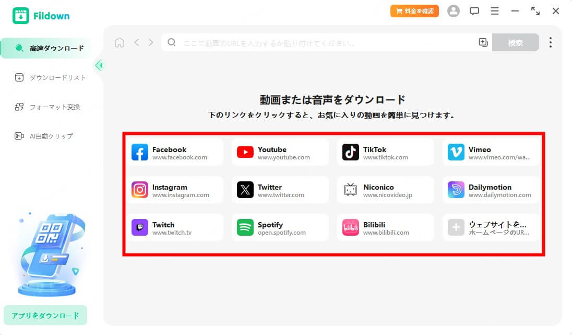This screenshot has width=572, height=335.
Task: Click the paste-URL plus icon in the search bar
Action: coord(483,42)
